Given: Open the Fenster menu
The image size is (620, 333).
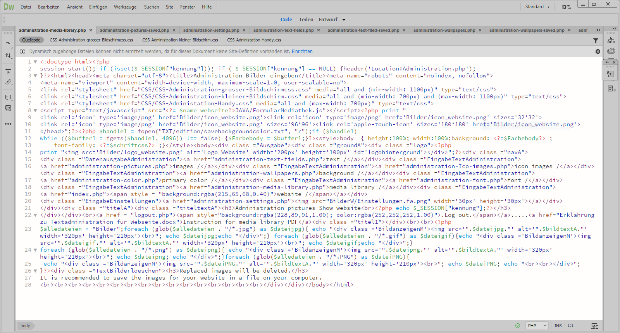Looking at the screenshot, I should coord(188,7).
